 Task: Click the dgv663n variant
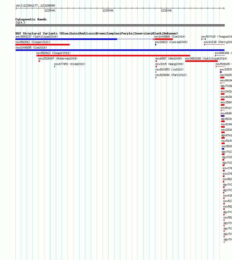223,121
